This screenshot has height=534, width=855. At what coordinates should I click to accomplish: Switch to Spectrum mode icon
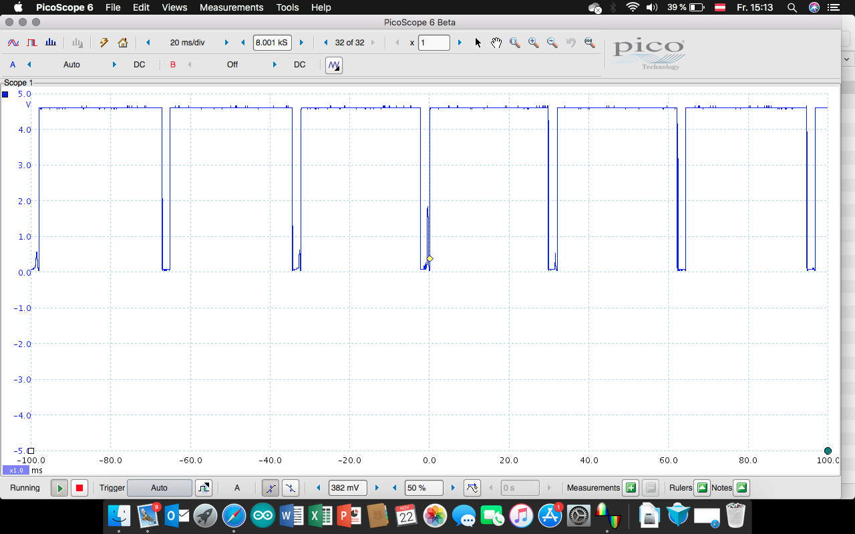[x=50, y=43]
